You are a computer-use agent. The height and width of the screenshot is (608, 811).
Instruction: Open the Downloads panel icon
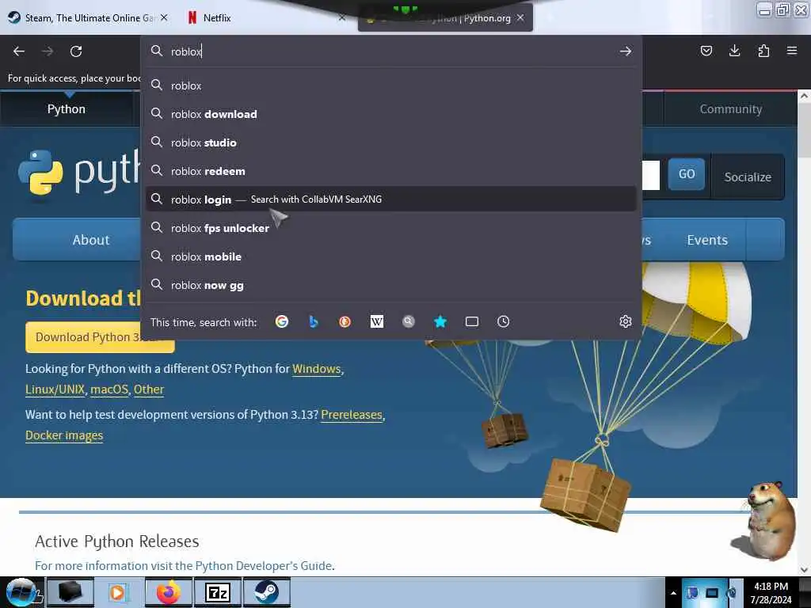point(734,51)
